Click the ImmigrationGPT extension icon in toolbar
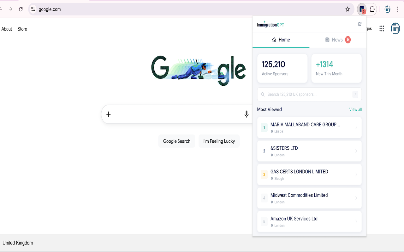 pos(362,9)
